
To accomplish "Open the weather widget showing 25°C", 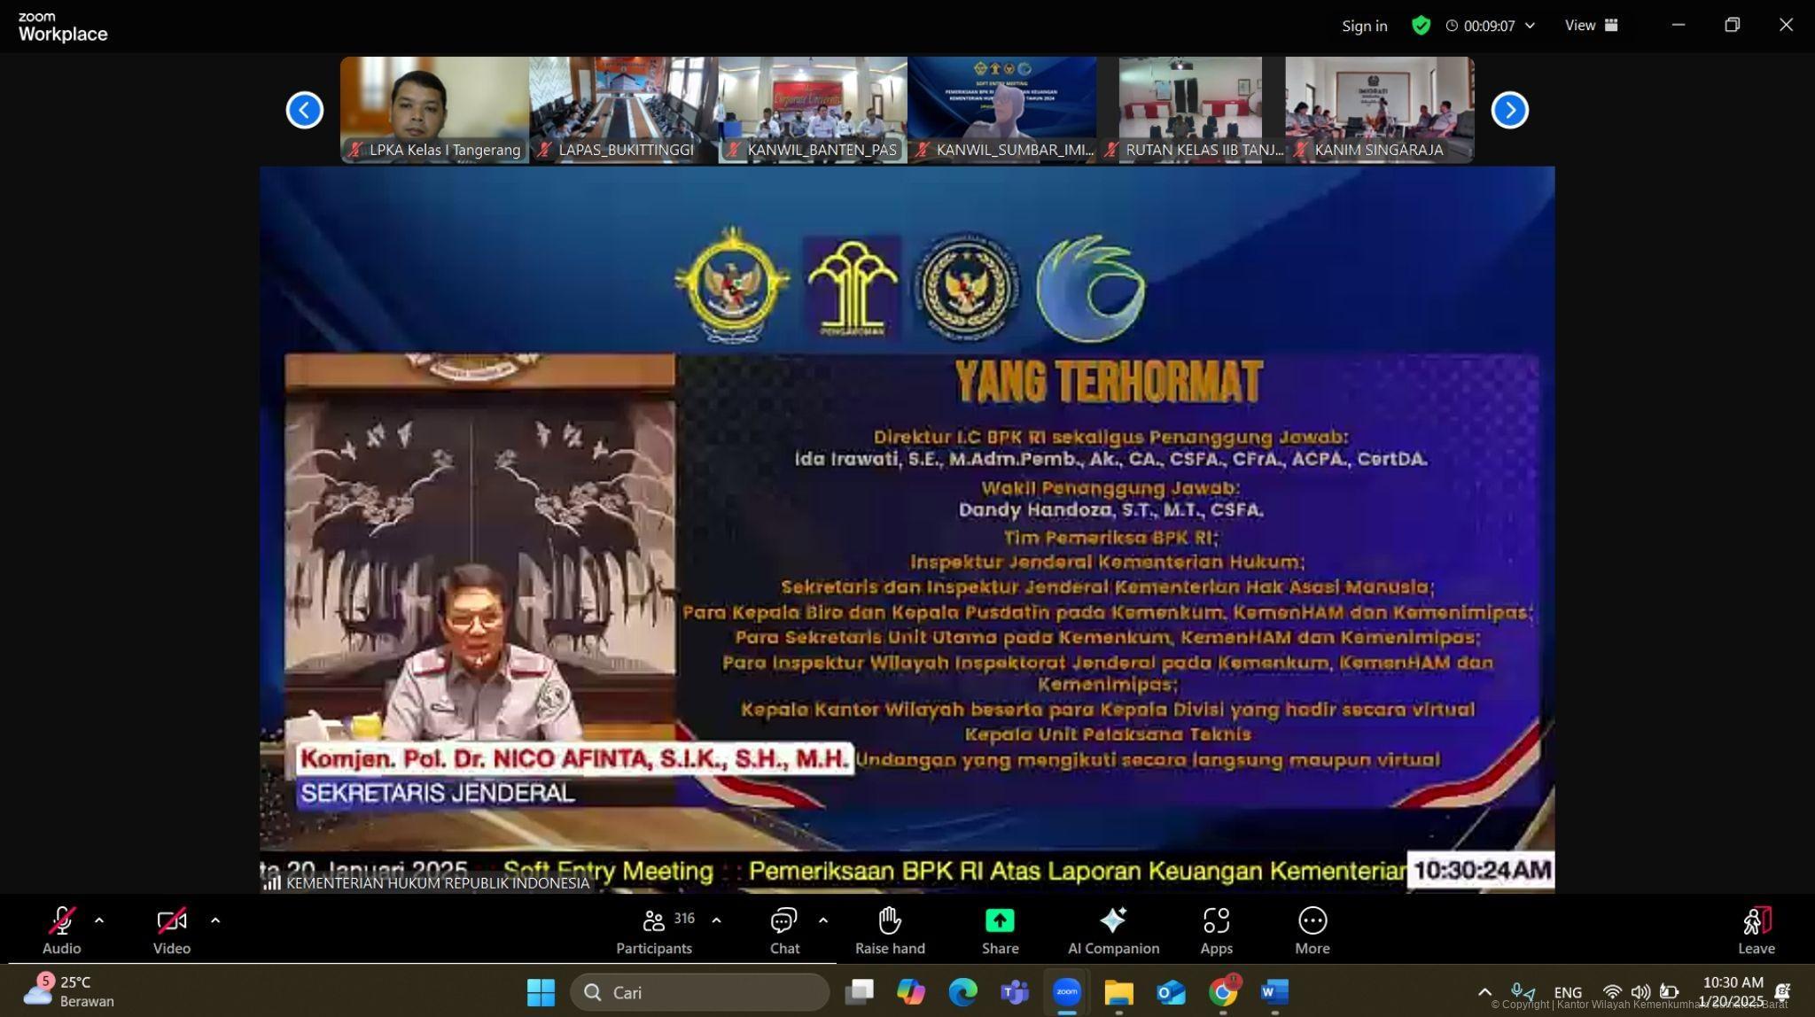I will tap(69, 992).
